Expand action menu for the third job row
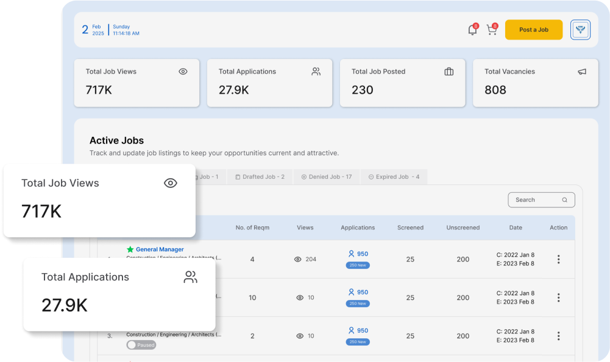This screenshot has width=610, height=362. (558, 336)
